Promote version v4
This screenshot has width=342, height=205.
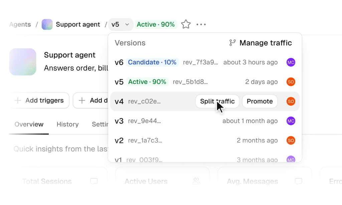tap(260, 101)
